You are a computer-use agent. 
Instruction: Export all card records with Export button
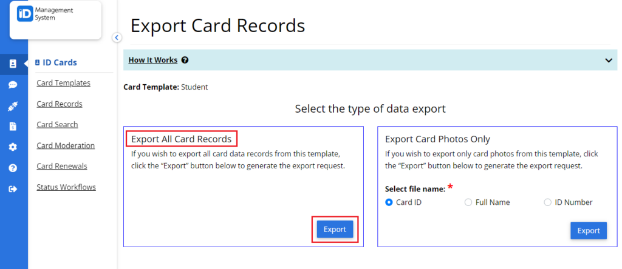point(335,229)
